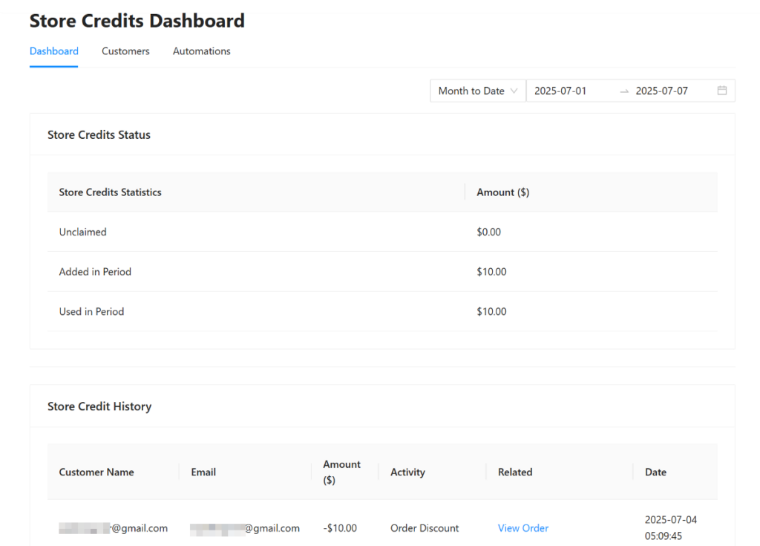The image size is (760, 546).
Task: Open the order via the View Order link
Action: pos(522,527)
